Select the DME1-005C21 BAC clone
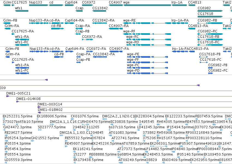232x164 pixels. click(119, 96)
